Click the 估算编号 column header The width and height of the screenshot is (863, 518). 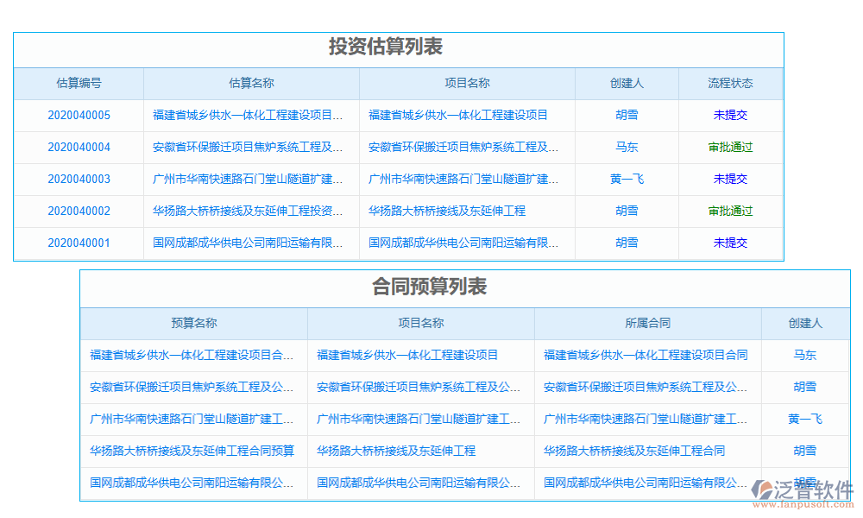coord(77,83)
